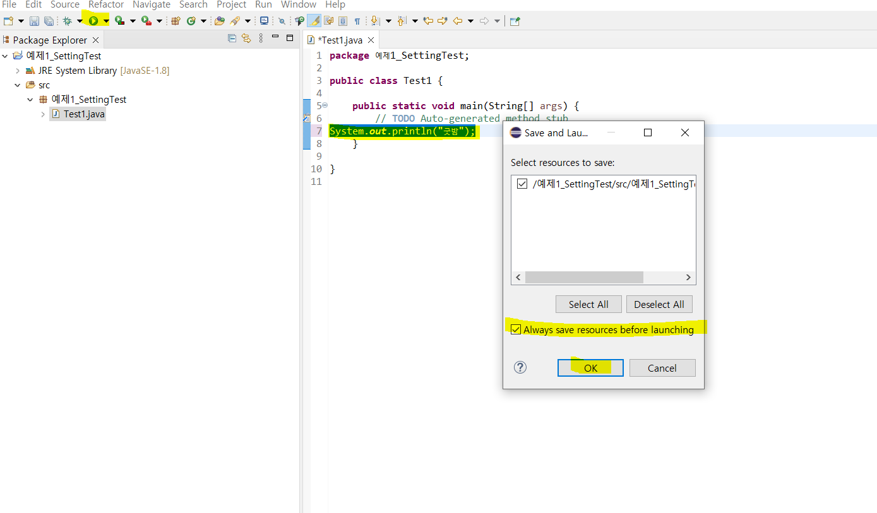Open the Back history dropdown arrow
Viewport: 877px width, 513px height.
pyautogui.click(x=470, y=21)
